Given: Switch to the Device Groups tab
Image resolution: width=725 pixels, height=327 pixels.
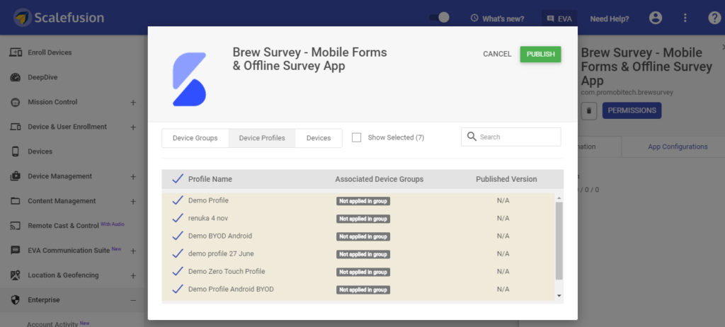Looking at the screenshot, I should click(x=195, y=138).
